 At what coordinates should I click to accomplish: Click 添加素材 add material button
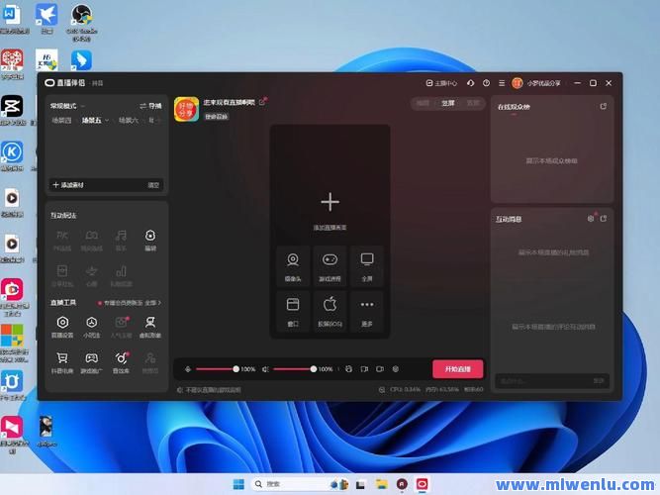click(68, 185)
